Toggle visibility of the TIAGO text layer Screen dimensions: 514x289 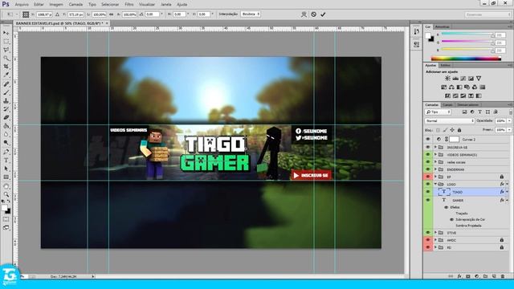point(428,192)
